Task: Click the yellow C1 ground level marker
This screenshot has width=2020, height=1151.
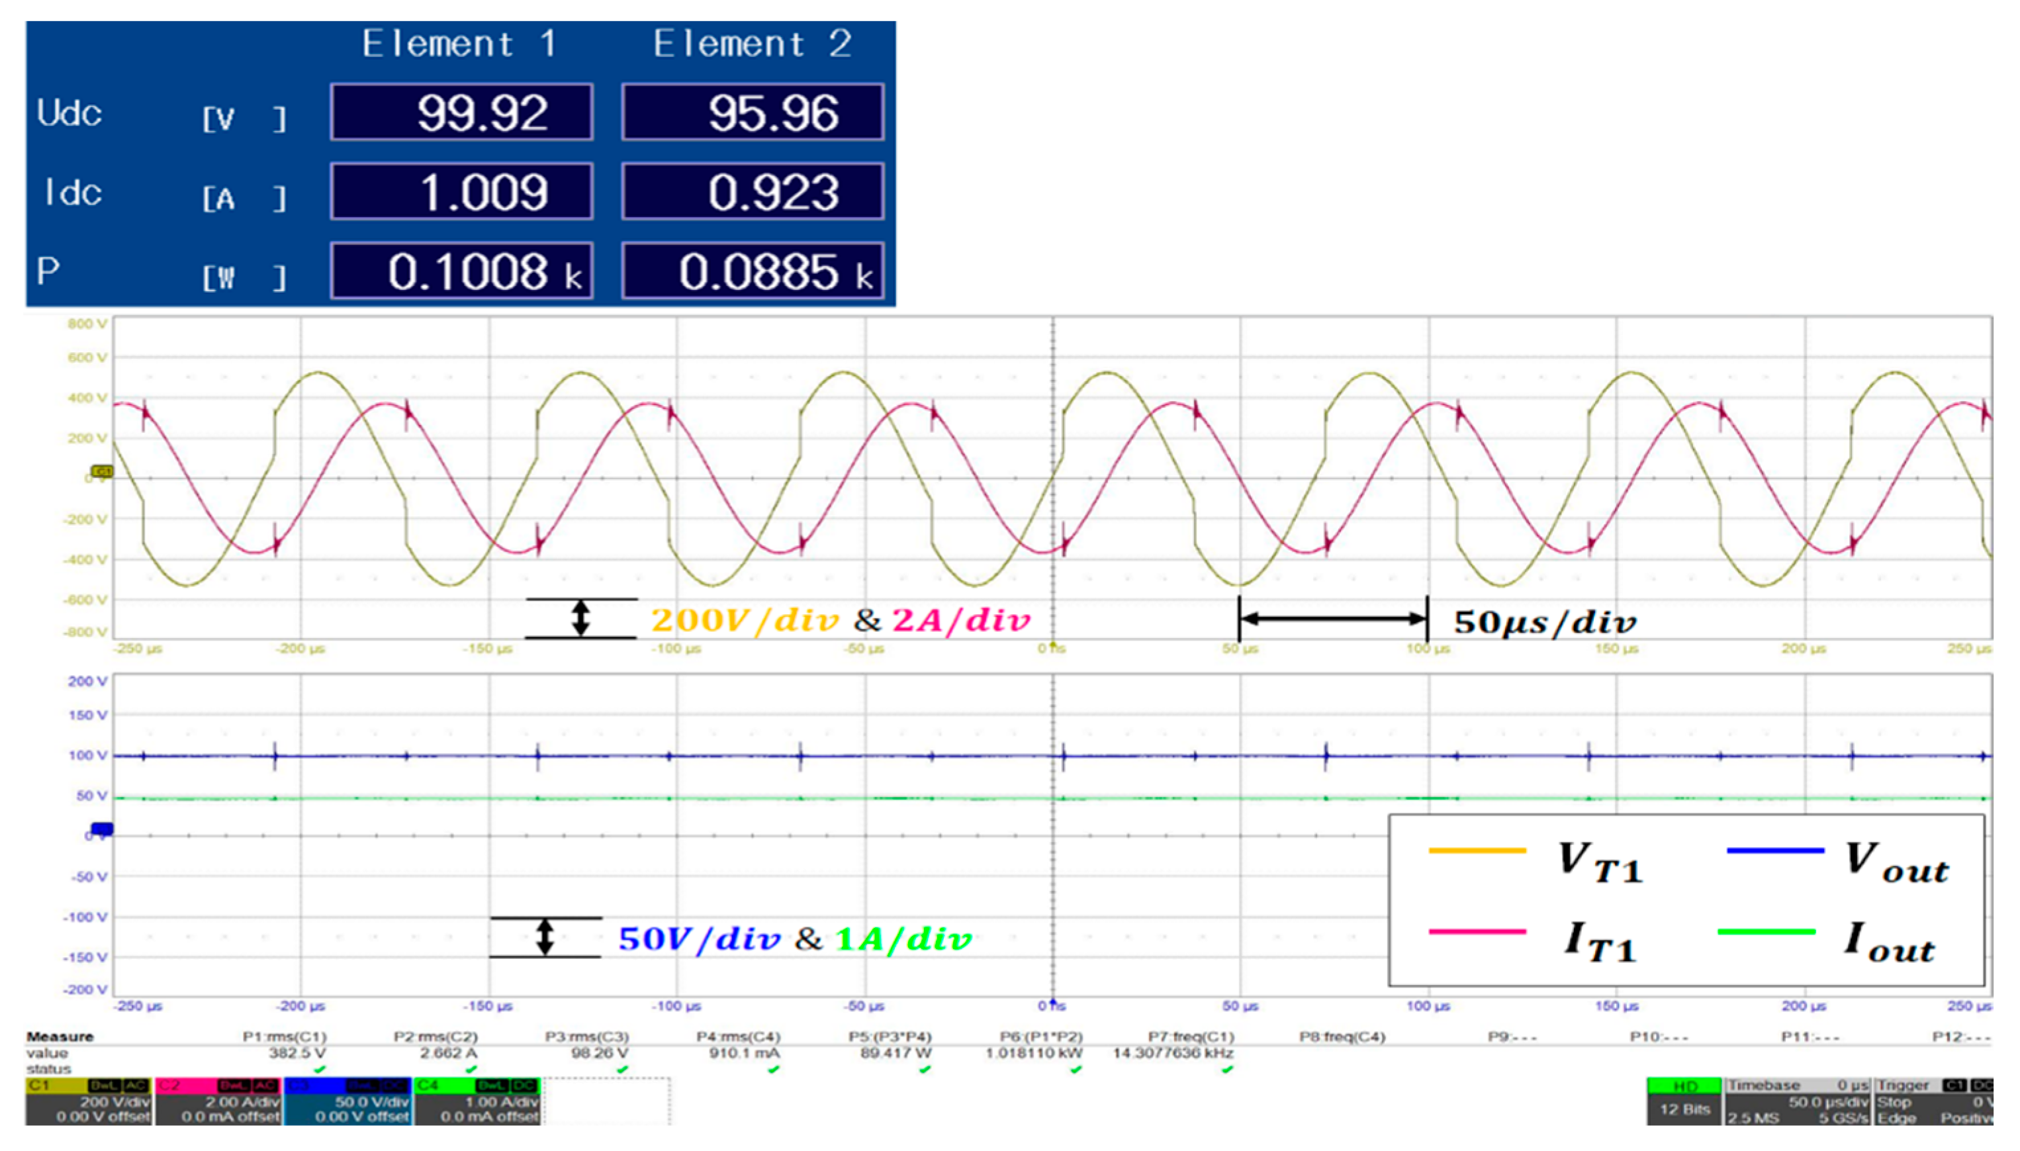Action: click(x=103, y=472)
